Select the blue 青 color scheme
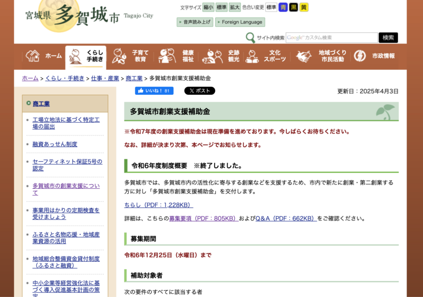This screenshot has width=423, height=297. [283, 7]
